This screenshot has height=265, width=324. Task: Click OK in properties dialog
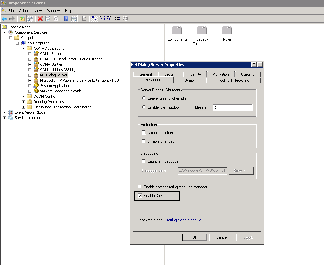click(x=195, y=237)
